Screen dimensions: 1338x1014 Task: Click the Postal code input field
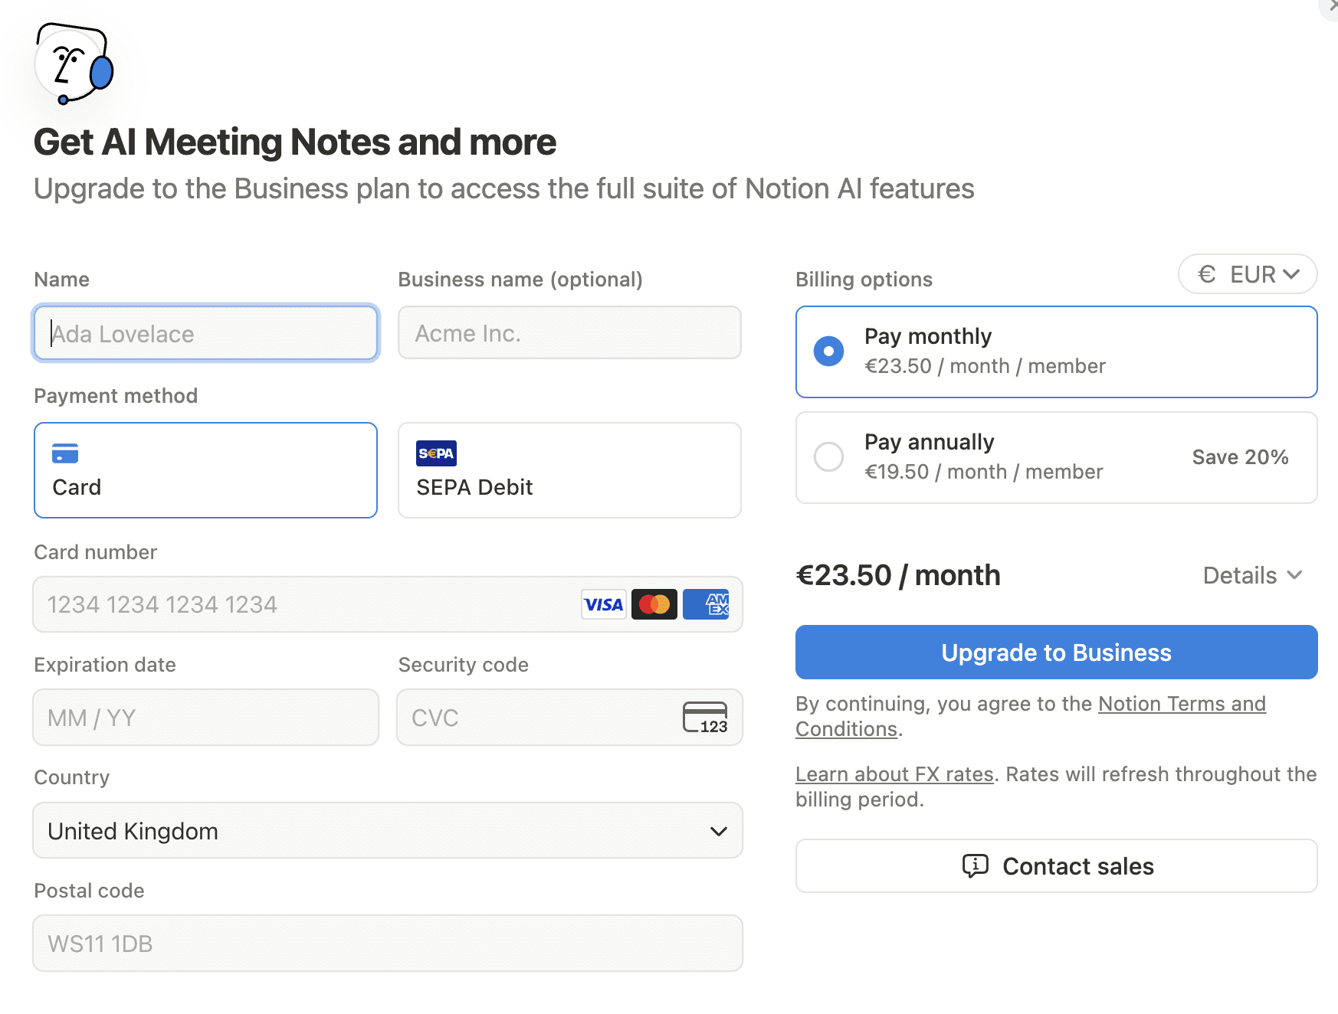(x=388, y=944)
